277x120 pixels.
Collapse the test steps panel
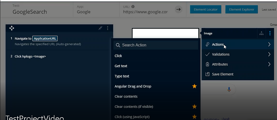pyautogui.click(x=100, y=28)
